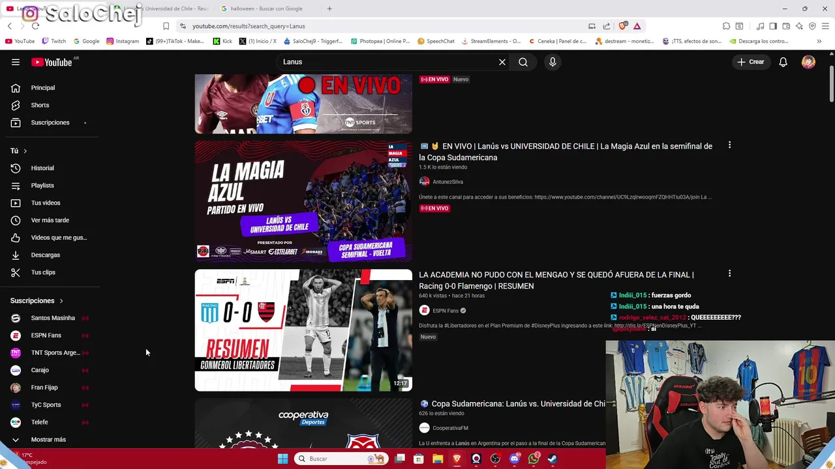Viewport: 835px width, 469px height.
Task: Open Instagram bookmark in bookmarks bar
Action: tap(123, 41)
